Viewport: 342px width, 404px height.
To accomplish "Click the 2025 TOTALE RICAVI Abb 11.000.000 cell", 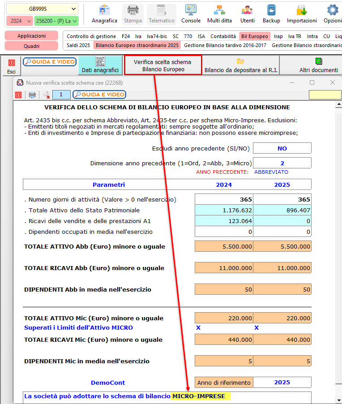I will [x=282, y=268].
